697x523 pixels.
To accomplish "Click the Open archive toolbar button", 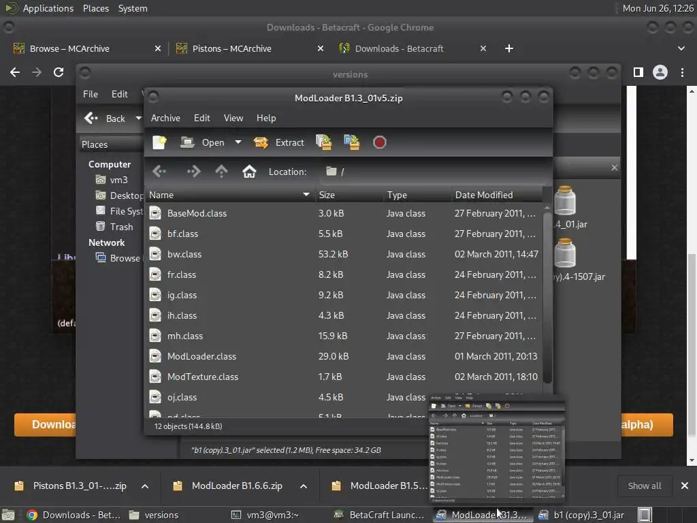I will click(202, 142).
